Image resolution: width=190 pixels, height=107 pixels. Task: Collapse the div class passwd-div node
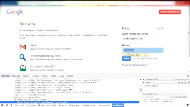coord(14,97)
